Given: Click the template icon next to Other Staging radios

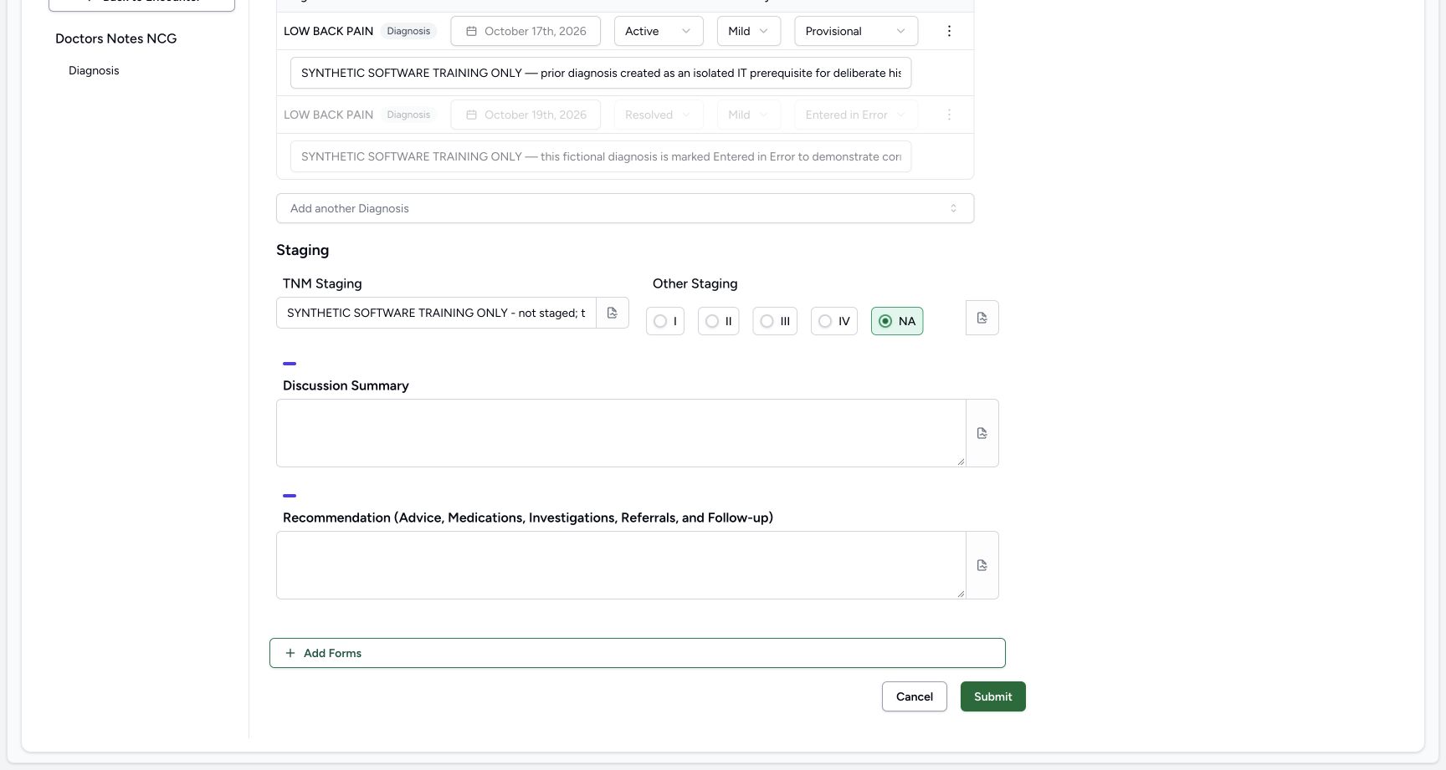Looking at the screenshot, I should [982, 318].
